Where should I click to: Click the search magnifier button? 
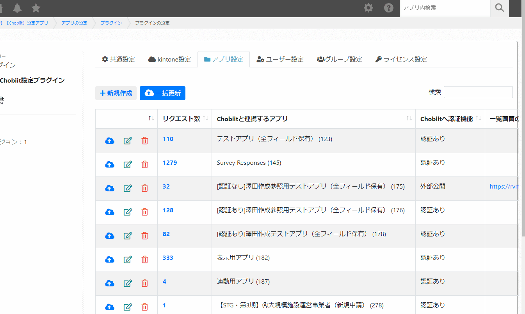pos(500,8)
